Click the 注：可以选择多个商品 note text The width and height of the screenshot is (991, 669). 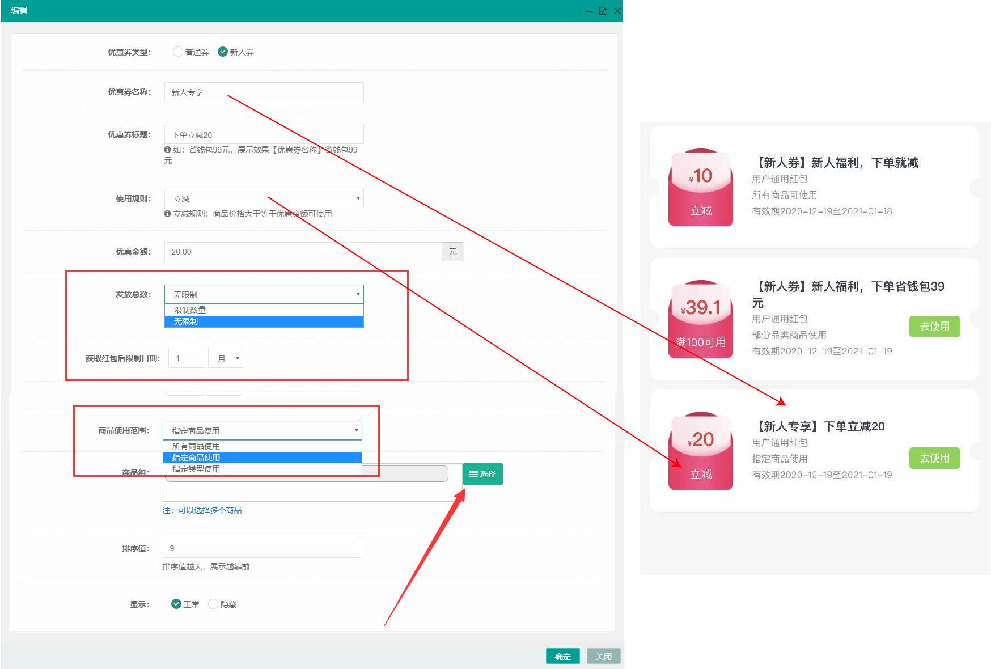click(202, 510)
